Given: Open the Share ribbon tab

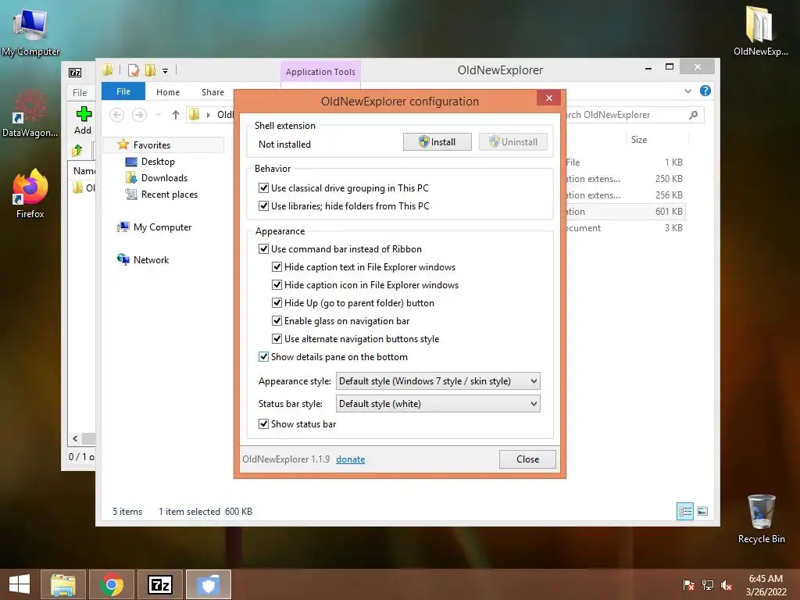Looking at the screenshot, I should coord(212,92).
